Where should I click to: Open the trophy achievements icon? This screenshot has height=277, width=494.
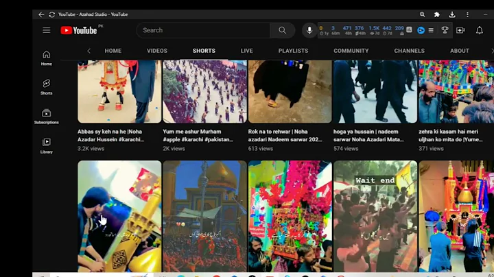tap(445, 30)
